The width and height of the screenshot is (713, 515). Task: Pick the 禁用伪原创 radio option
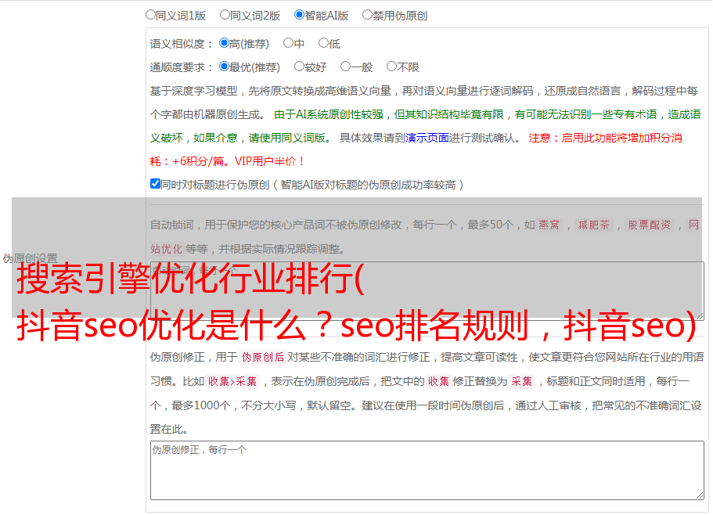(x=367, y=15)
